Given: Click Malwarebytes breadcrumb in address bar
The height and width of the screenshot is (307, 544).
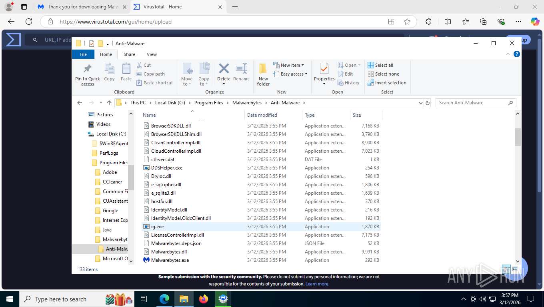Looking at the screenshot, I should point(247,103).
